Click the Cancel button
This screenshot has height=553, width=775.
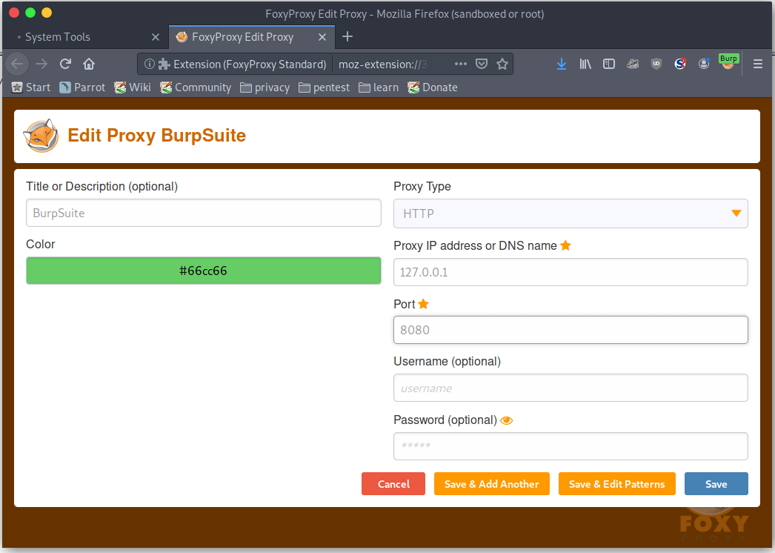click(x=393, y=484)
